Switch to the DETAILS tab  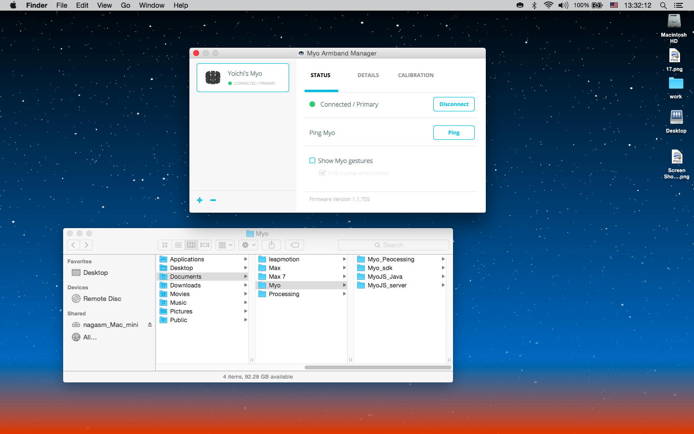point(368,75)
